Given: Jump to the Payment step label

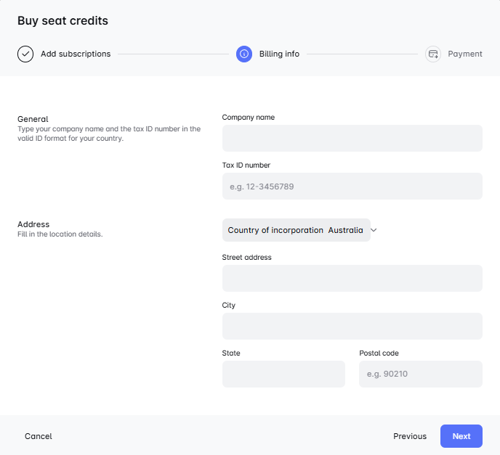Looking at the screenshot, I should (465, 54).
